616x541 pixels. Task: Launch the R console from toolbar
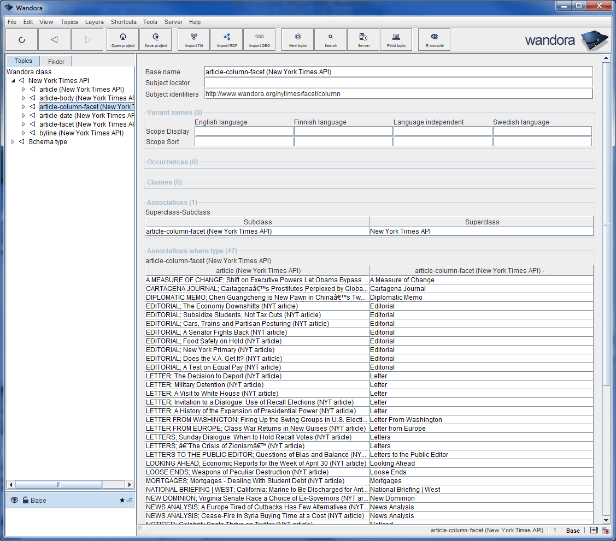click(435, 39)
